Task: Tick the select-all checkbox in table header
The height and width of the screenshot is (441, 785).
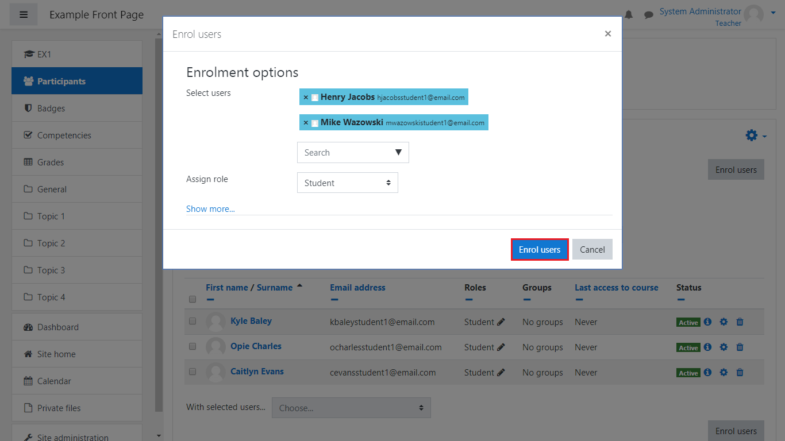Action: (193, 299)
